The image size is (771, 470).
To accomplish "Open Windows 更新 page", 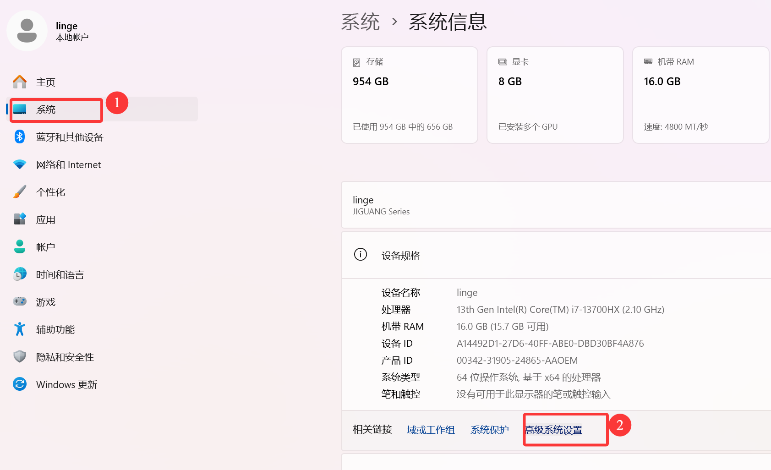I will click(102, 384).
